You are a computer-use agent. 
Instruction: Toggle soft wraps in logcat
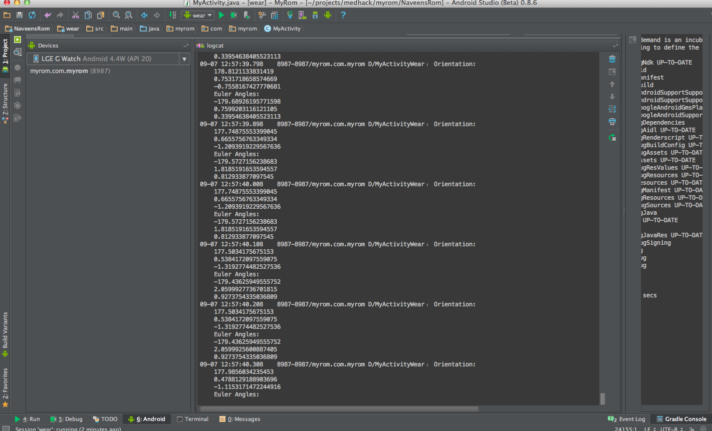612,109
